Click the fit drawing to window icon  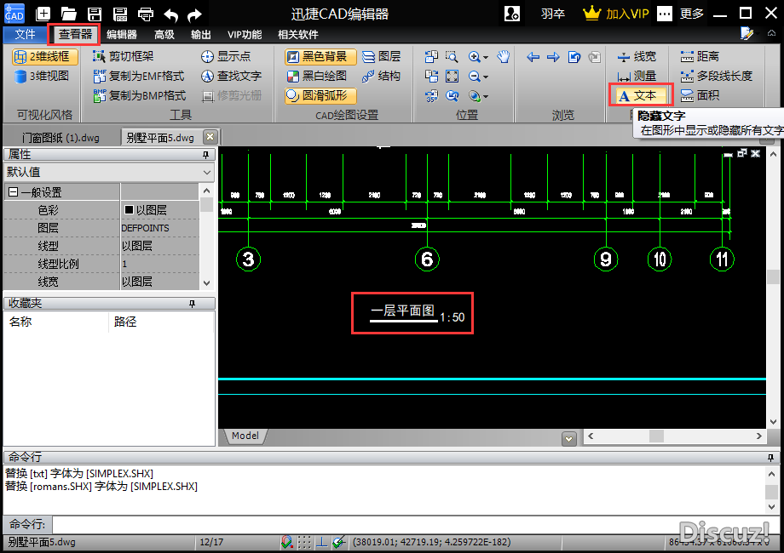point(453,77)
